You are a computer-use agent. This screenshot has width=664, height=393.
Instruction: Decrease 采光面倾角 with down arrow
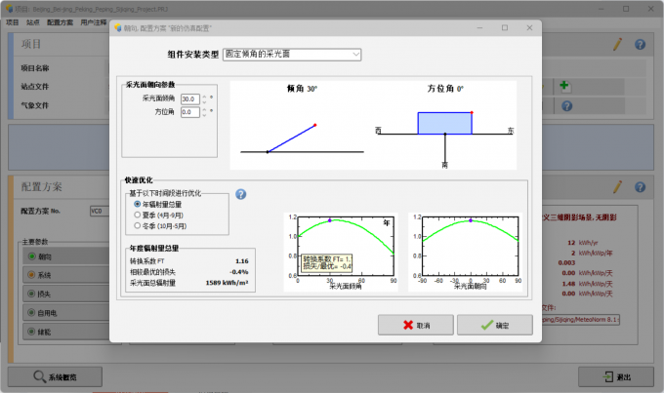[204, 102]
